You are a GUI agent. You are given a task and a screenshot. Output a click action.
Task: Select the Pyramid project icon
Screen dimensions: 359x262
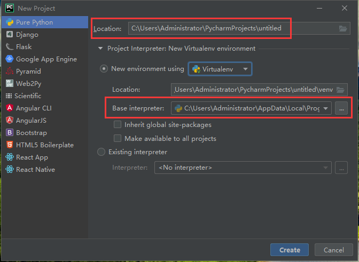[x=10, y=72]
